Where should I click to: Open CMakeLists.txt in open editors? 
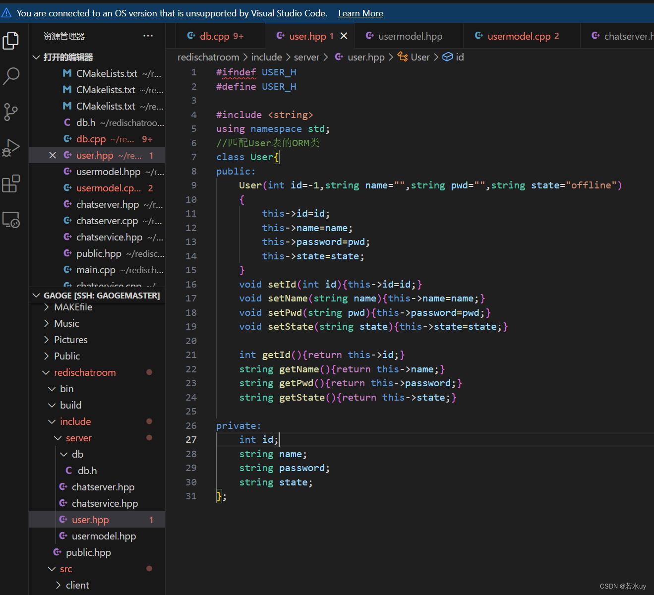tap(107, 73)
